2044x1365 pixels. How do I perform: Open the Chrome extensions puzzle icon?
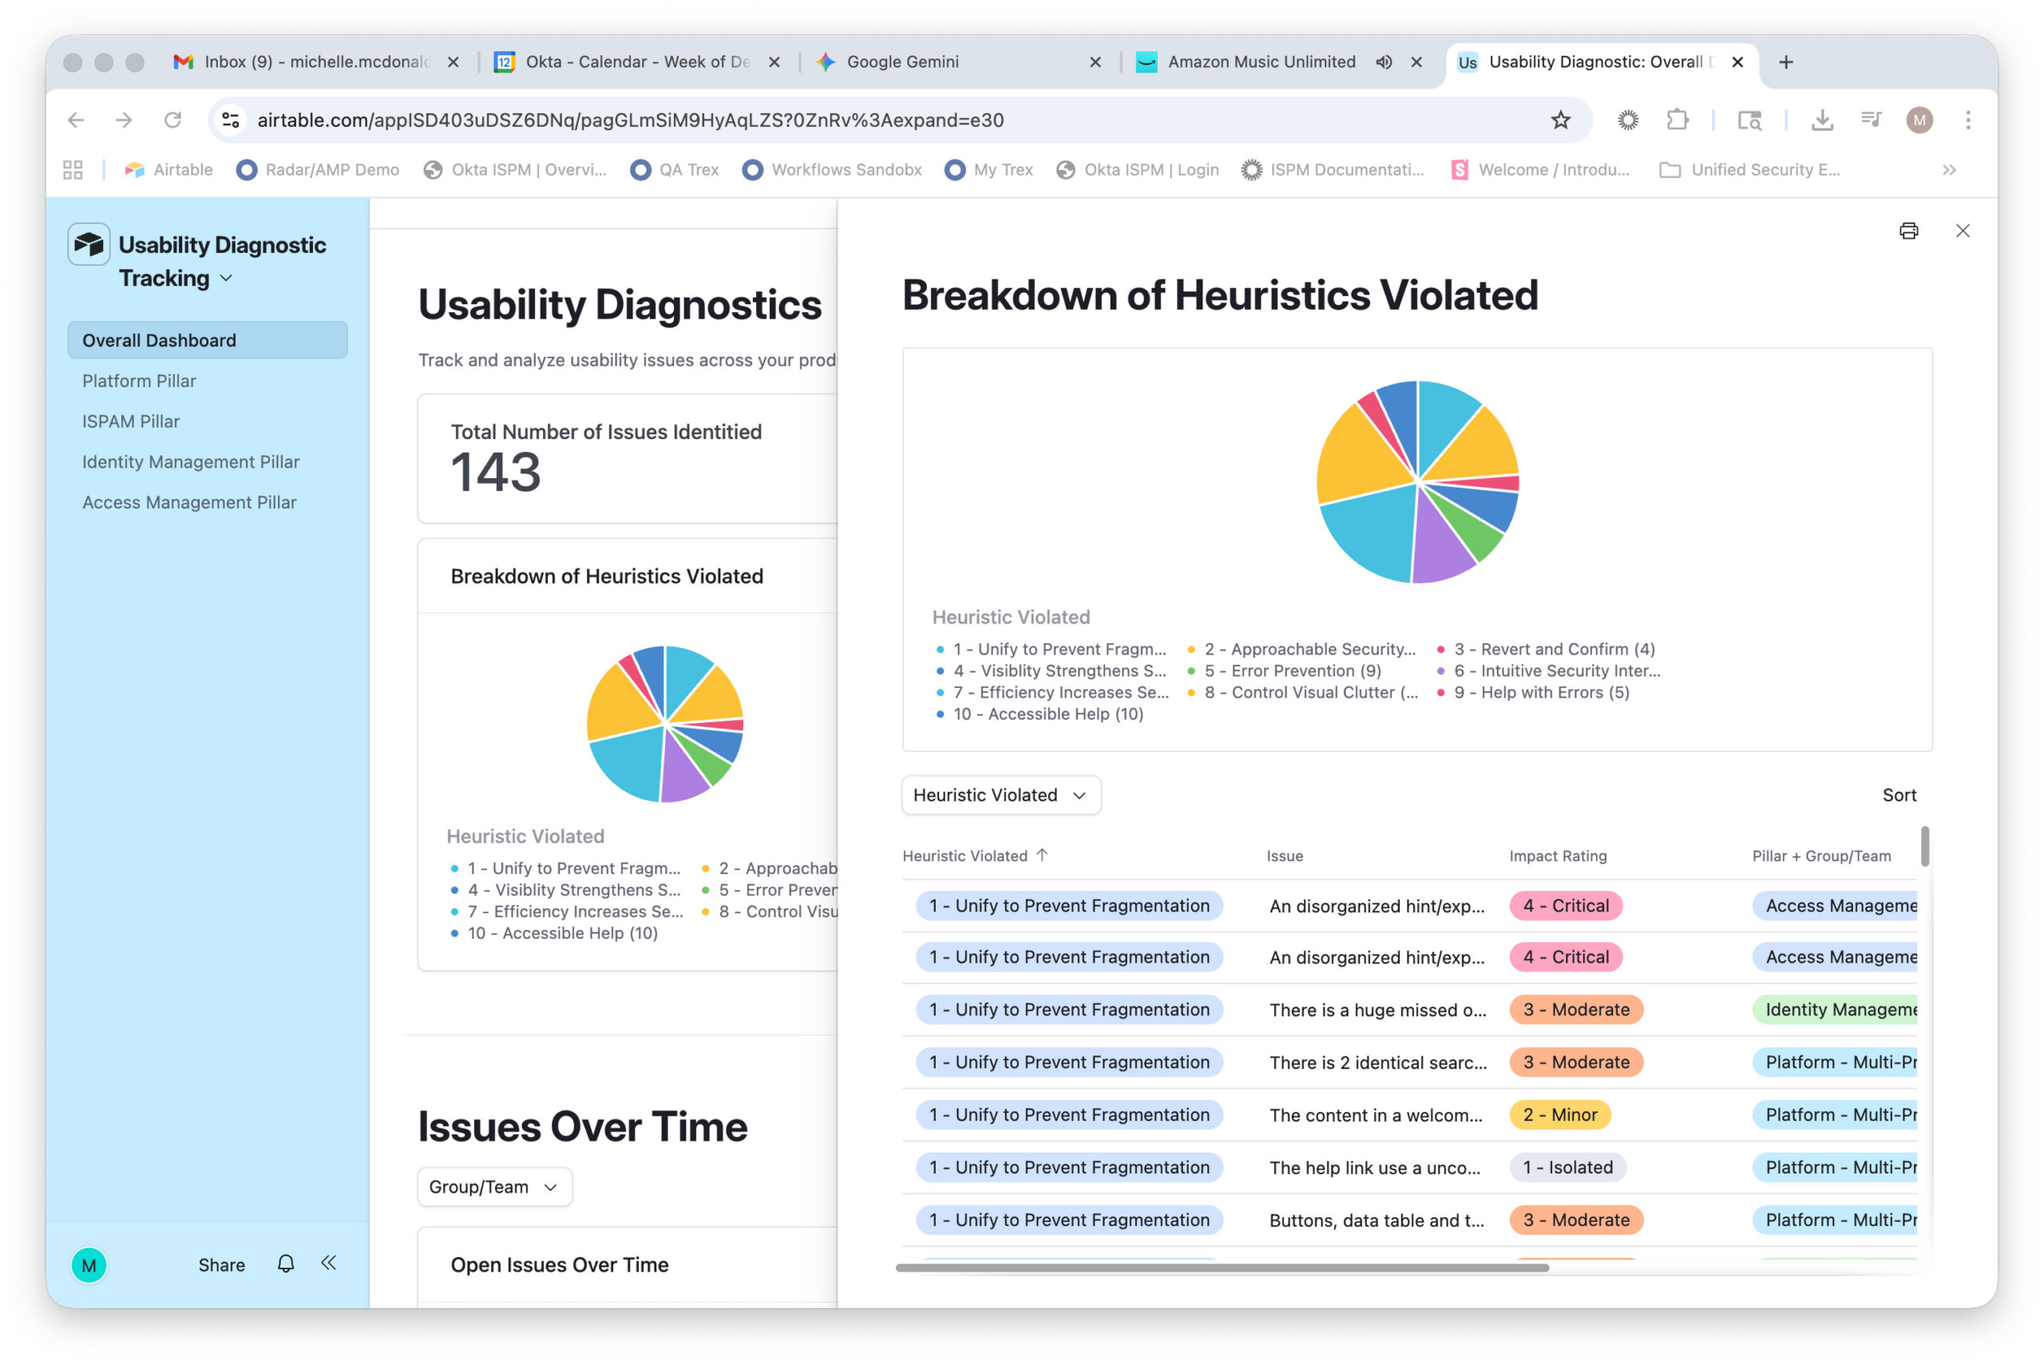pos(1678,120)
